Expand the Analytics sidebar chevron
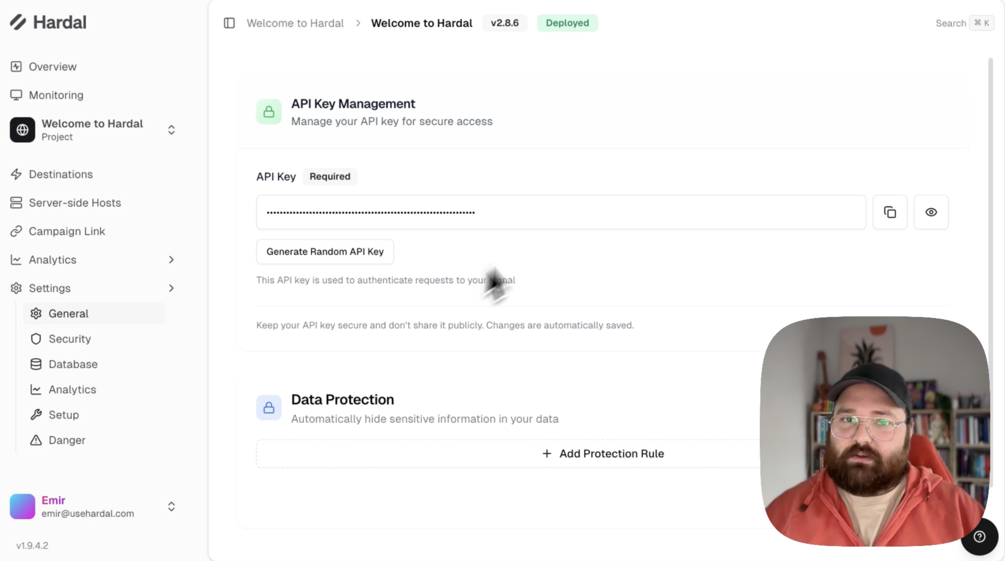Image resolution: width=1005 pixels, height=561 pixels. click(171, 259)
